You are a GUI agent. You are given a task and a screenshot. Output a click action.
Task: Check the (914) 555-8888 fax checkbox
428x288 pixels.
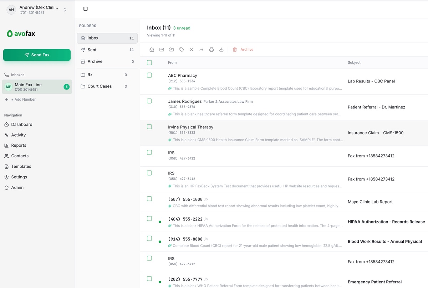coord(149,238)
